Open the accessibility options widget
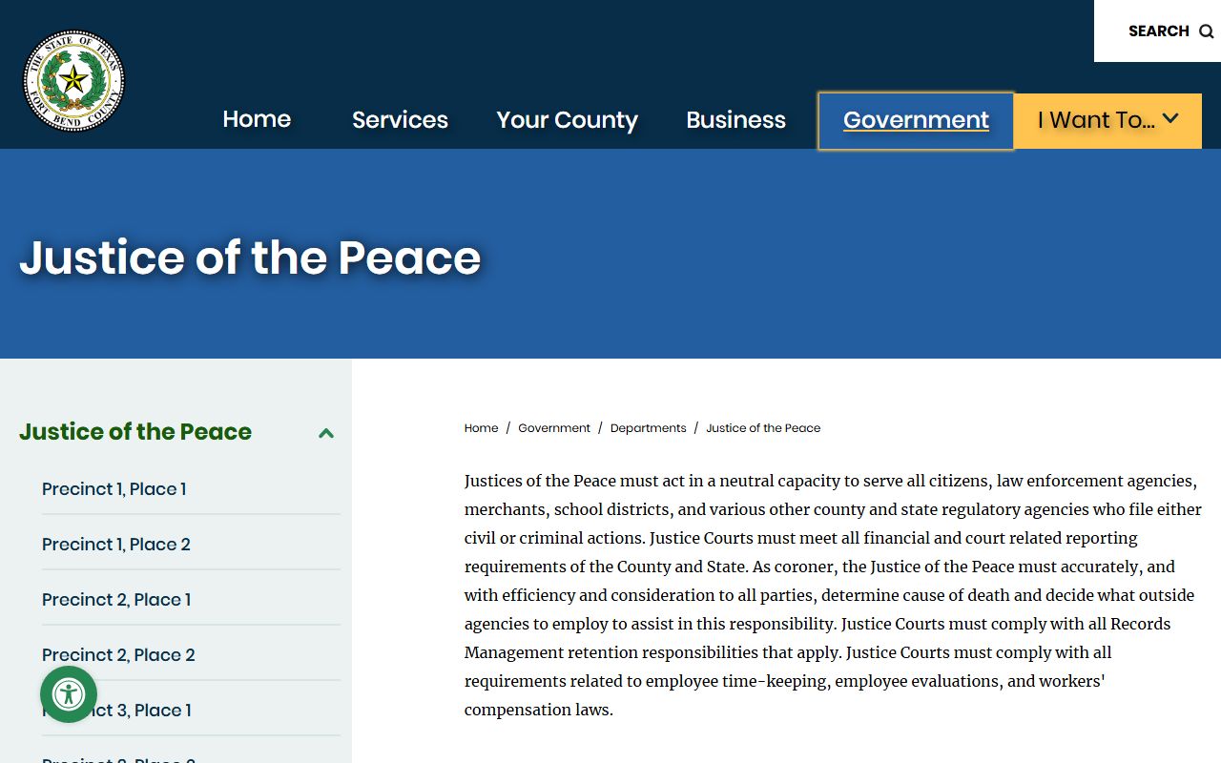The image size is (1221, 763). coord(69,694)
